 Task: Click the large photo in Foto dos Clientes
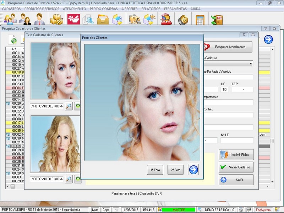(142, 102)
